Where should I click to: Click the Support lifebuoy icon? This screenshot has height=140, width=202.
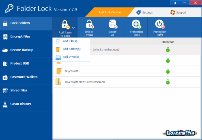tap(173, 13)
